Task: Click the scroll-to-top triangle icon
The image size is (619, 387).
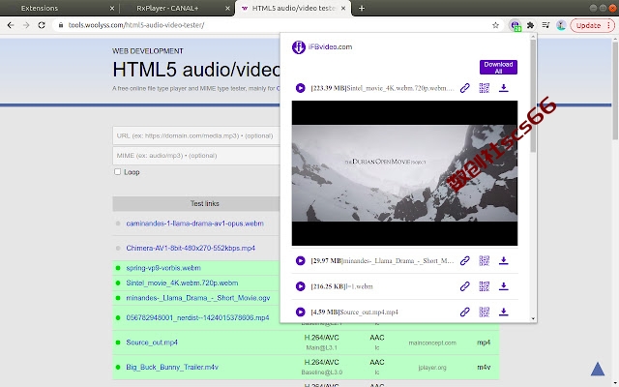Action: pos(598,369)
